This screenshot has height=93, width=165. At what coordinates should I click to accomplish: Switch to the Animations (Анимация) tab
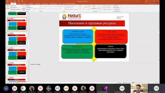[x=38, y=4]
